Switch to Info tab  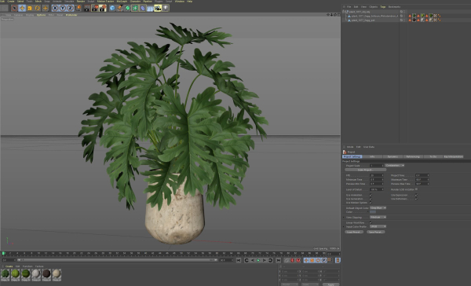pos(372,156)
